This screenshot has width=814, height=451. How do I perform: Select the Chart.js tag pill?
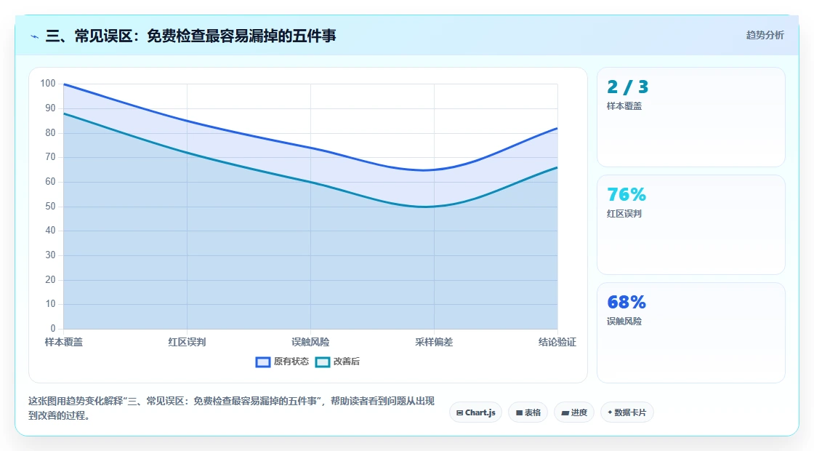[475, 412]
